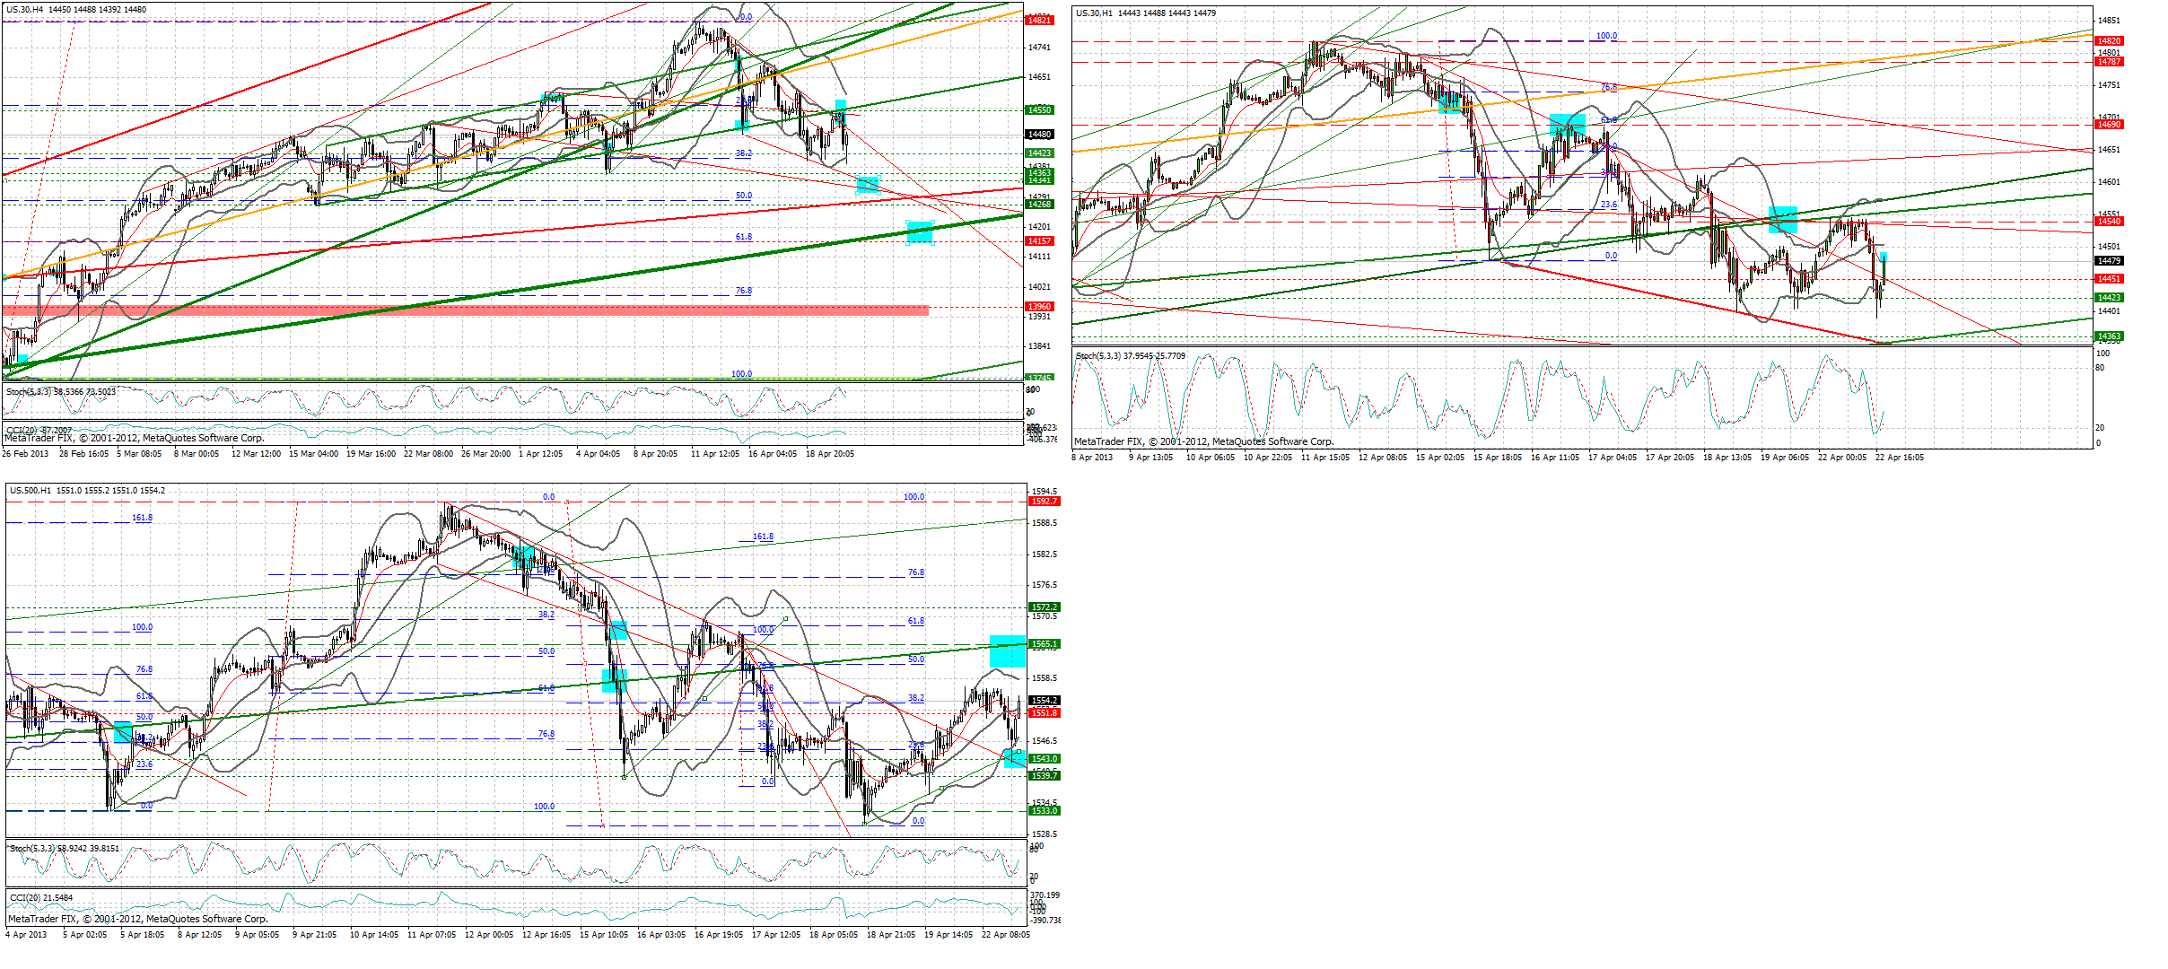Click the black 1554.2 current price tag

pos(1044,701)
